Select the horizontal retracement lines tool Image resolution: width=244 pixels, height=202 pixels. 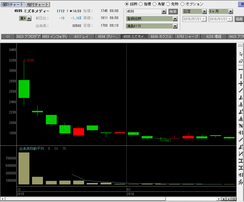[x=241, y=126]
